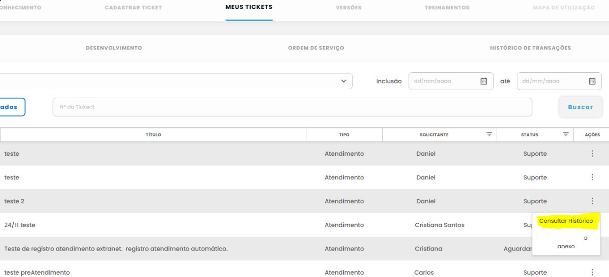Viewport: 609px width, 277px height.
Task: Open actions menu for 'teste 2' row
Action: 592,201
